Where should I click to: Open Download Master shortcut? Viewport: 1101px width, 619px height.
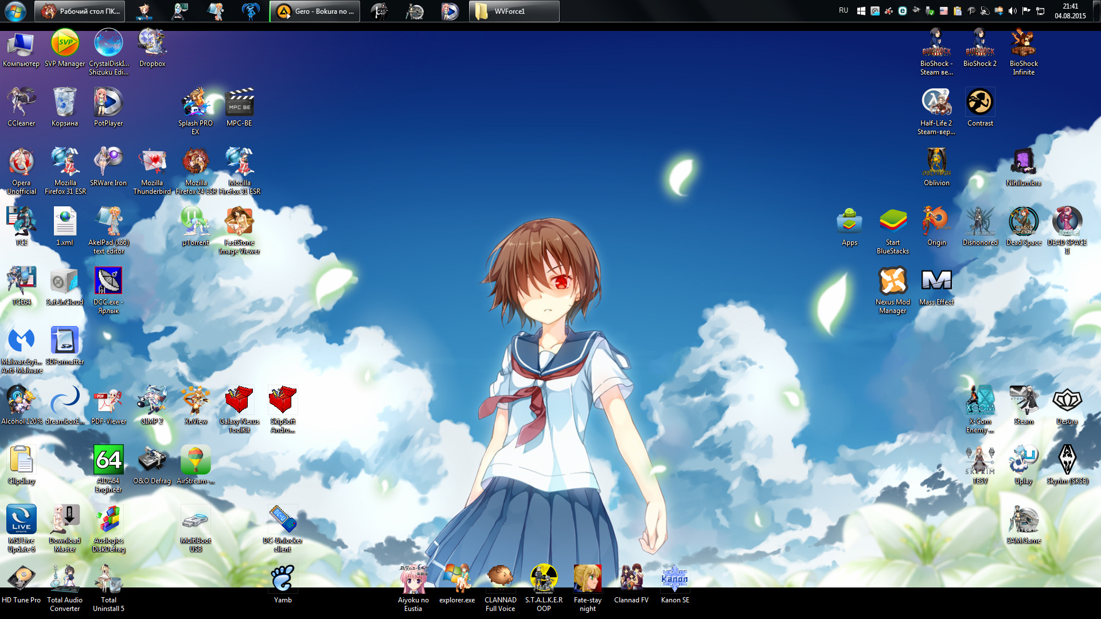[65, 528]
